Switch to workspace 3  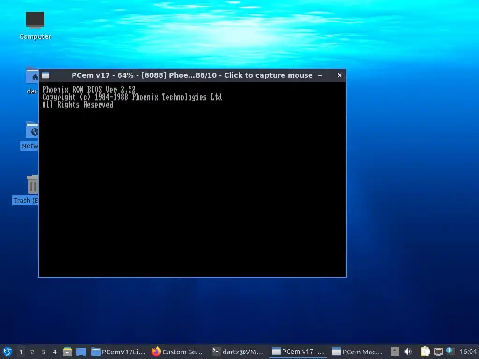[44, 352]
